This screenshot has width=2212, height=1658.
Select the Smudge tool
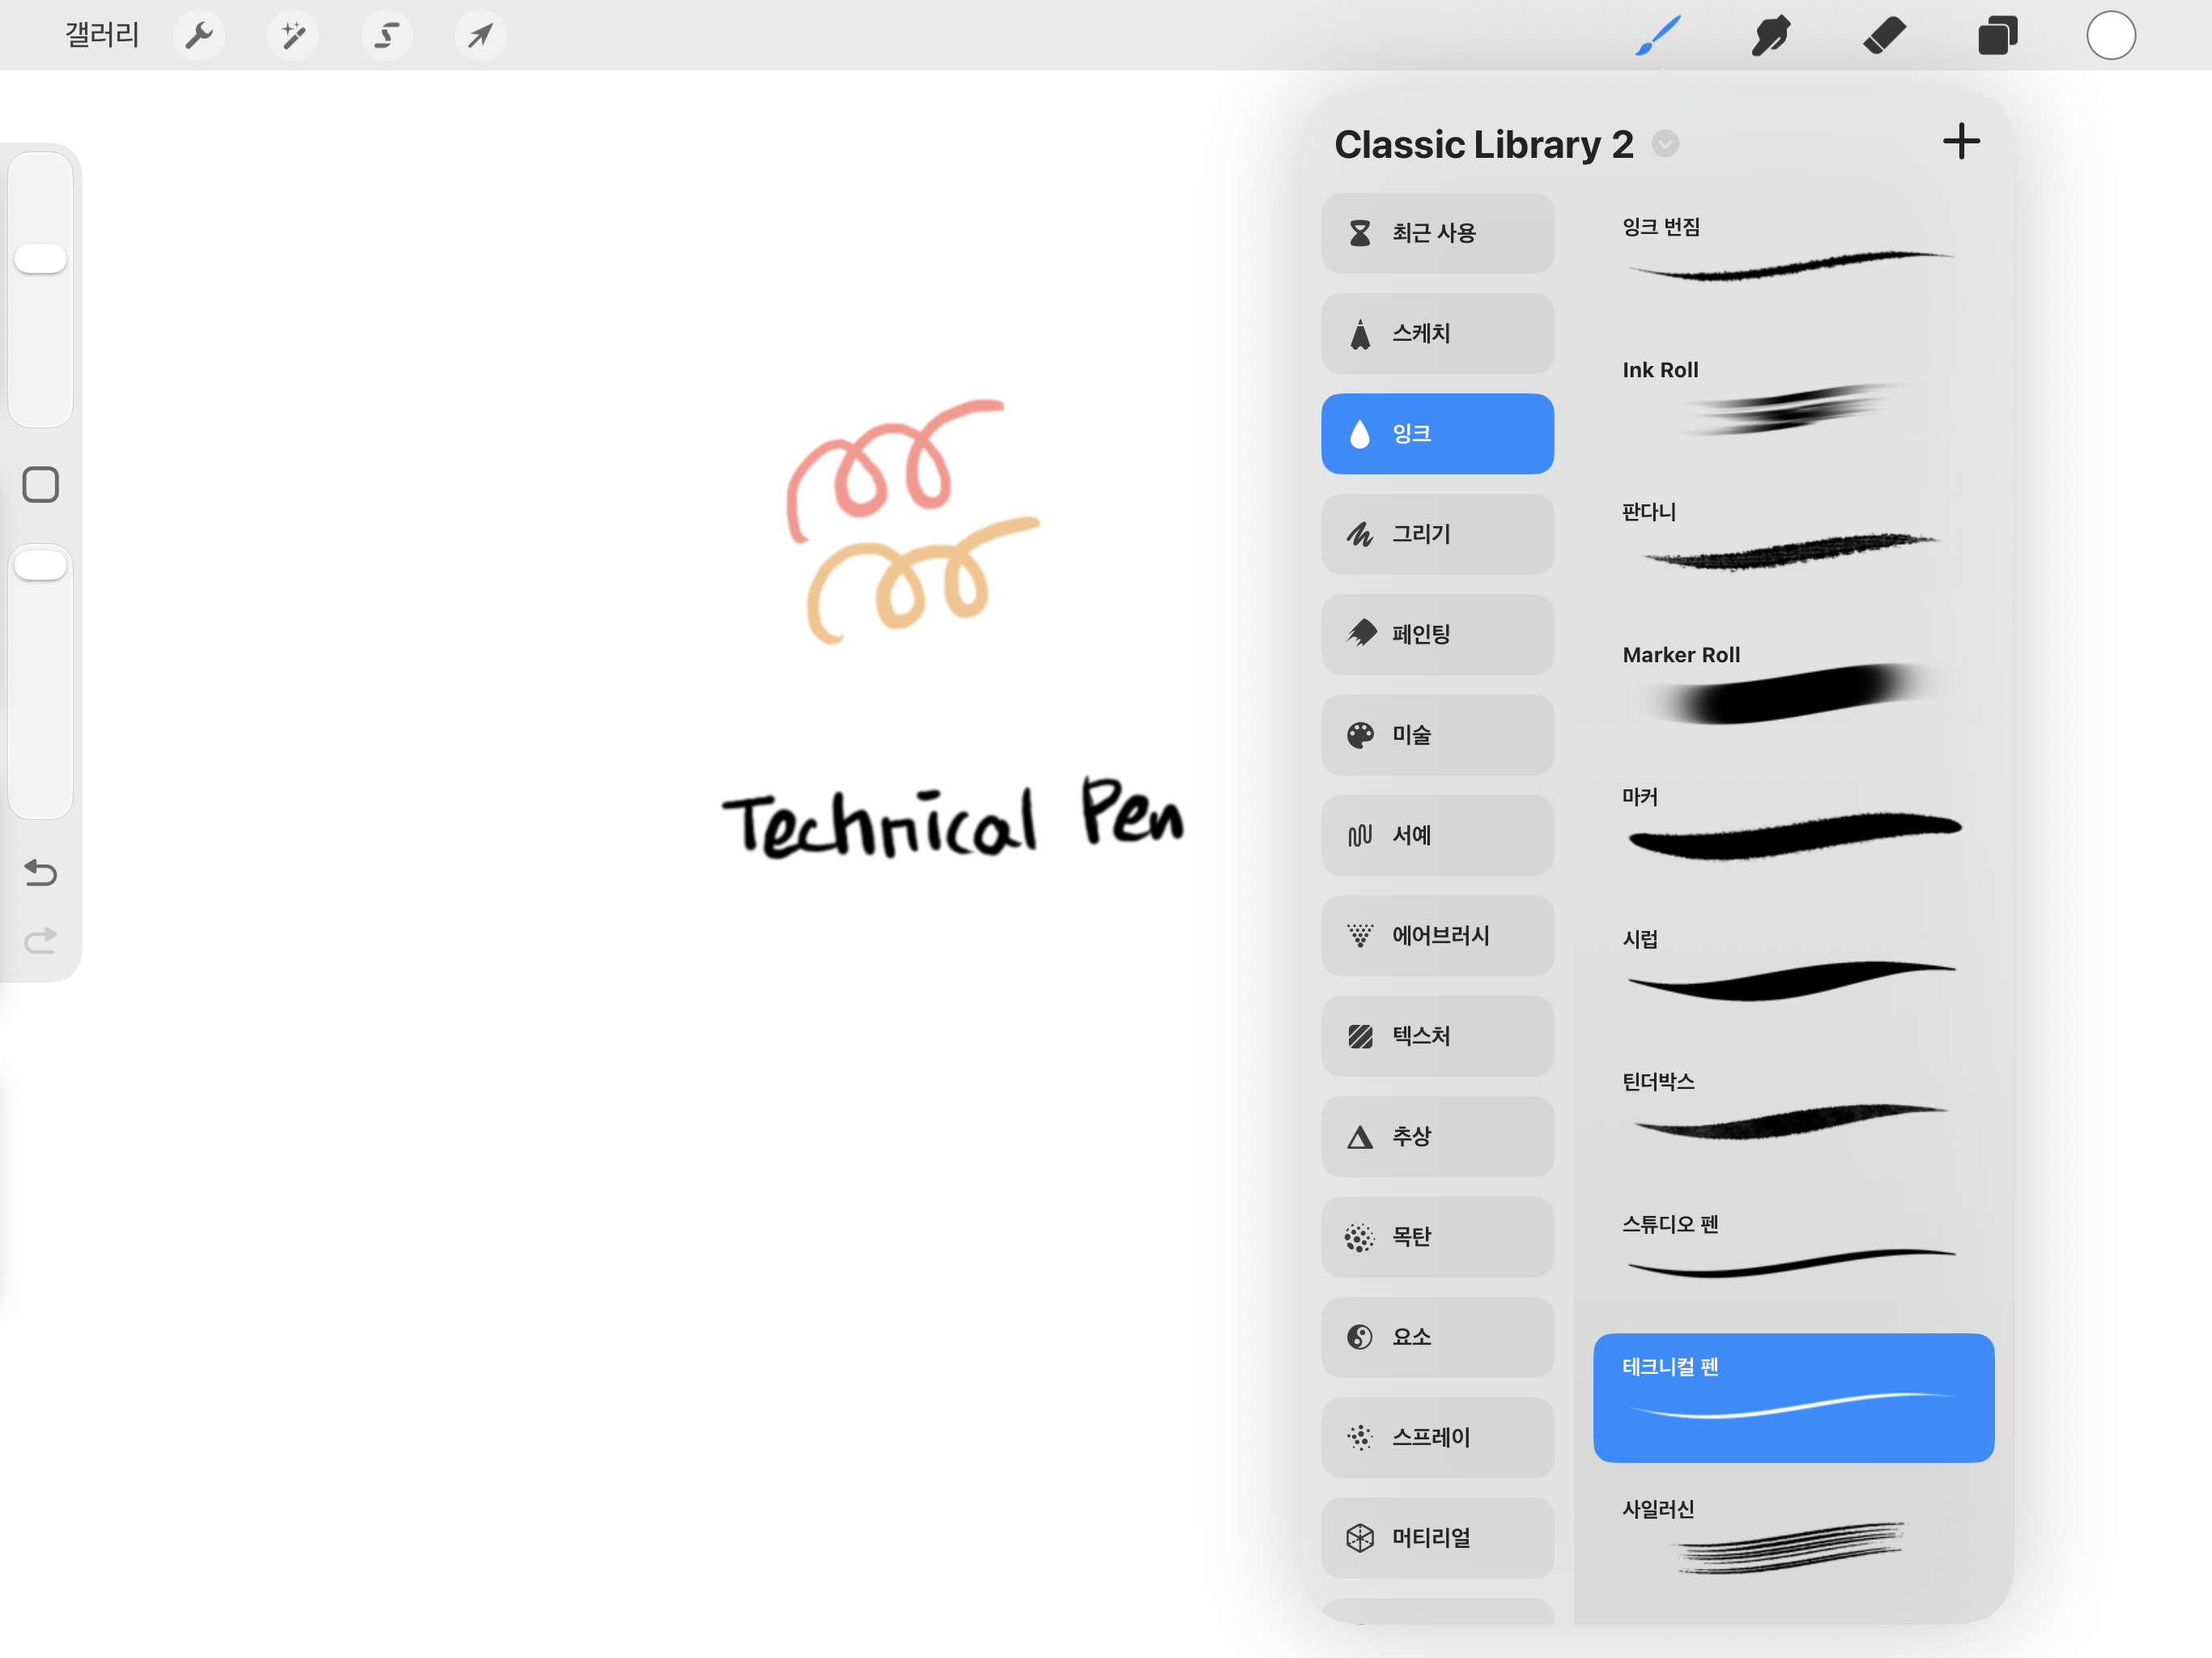(x=1770, y=36)
